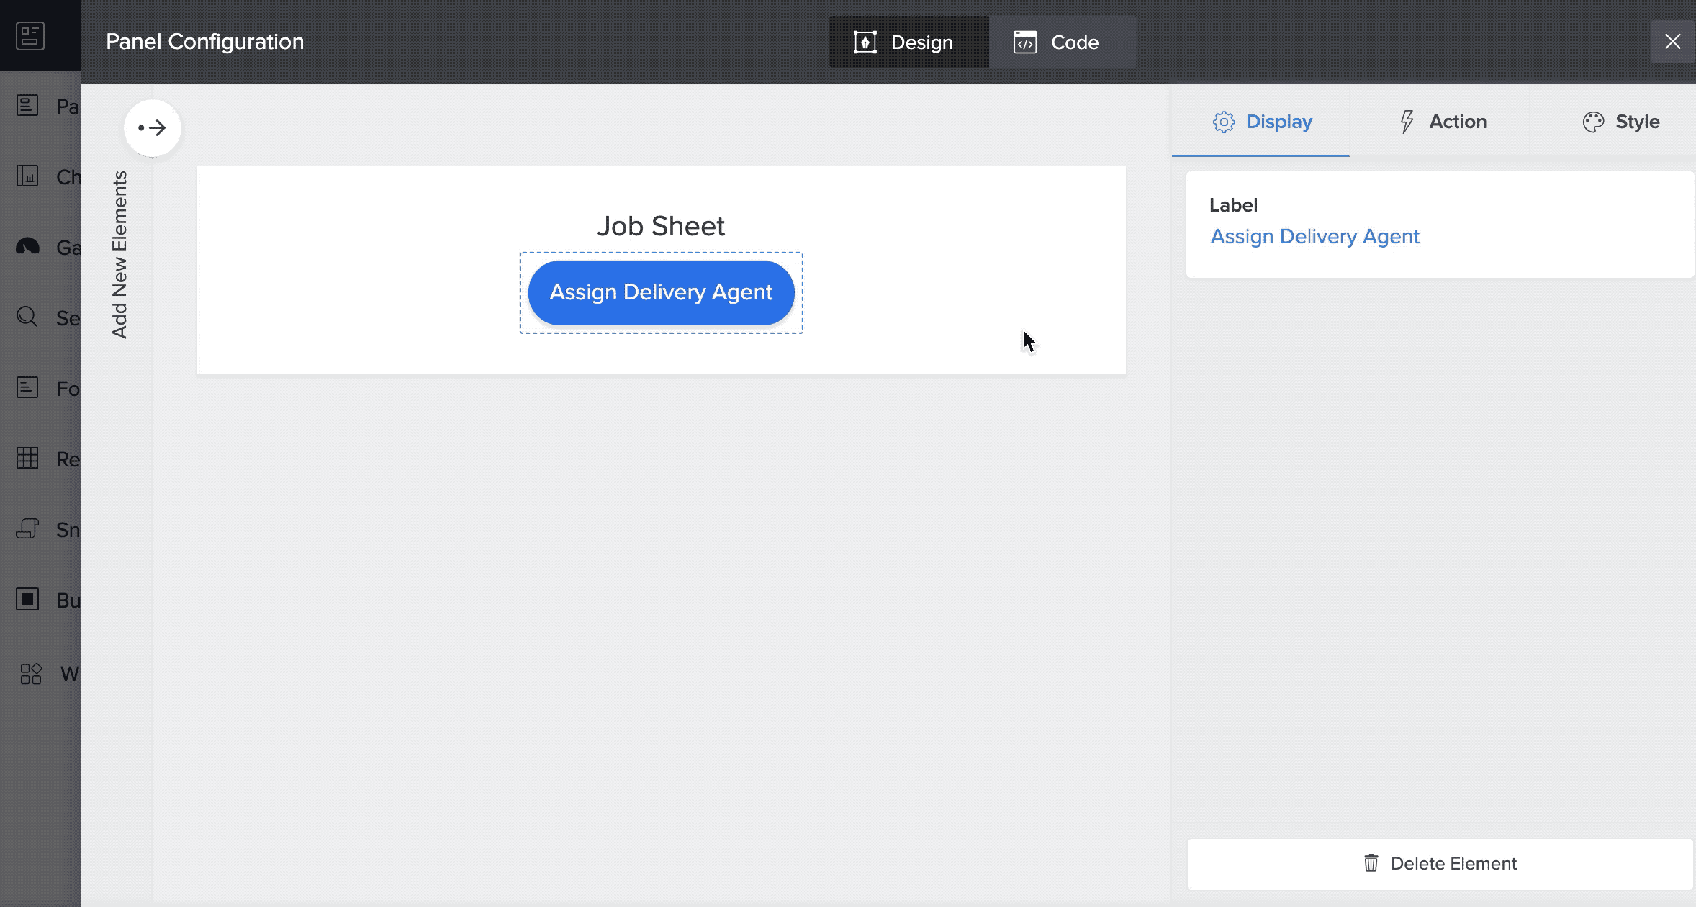Click the Assign Delivery Agent button on canvas
The image size is (1696, 907).
661,292
